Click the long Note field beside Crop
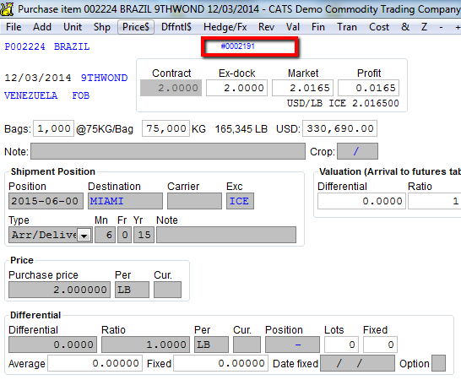Viewport: 461px width, 380px height. coord(168,151)
